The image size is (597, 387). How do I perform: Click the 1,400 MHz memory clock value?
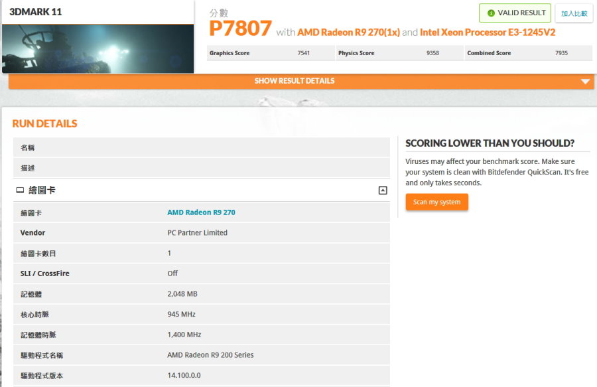pyautogui.click(x=184, y=335)
